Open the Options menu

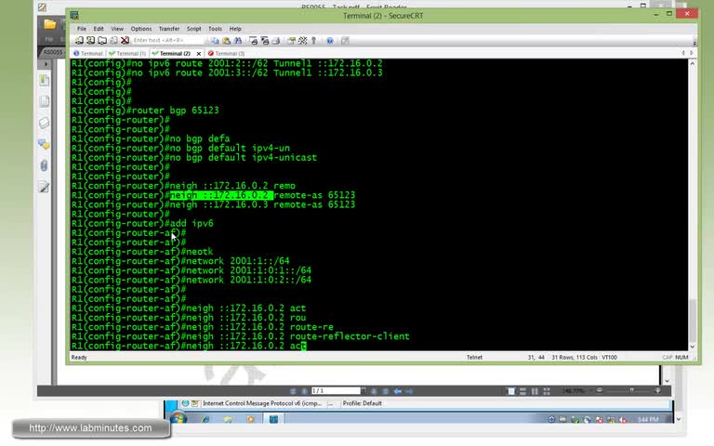coord(141,29)
